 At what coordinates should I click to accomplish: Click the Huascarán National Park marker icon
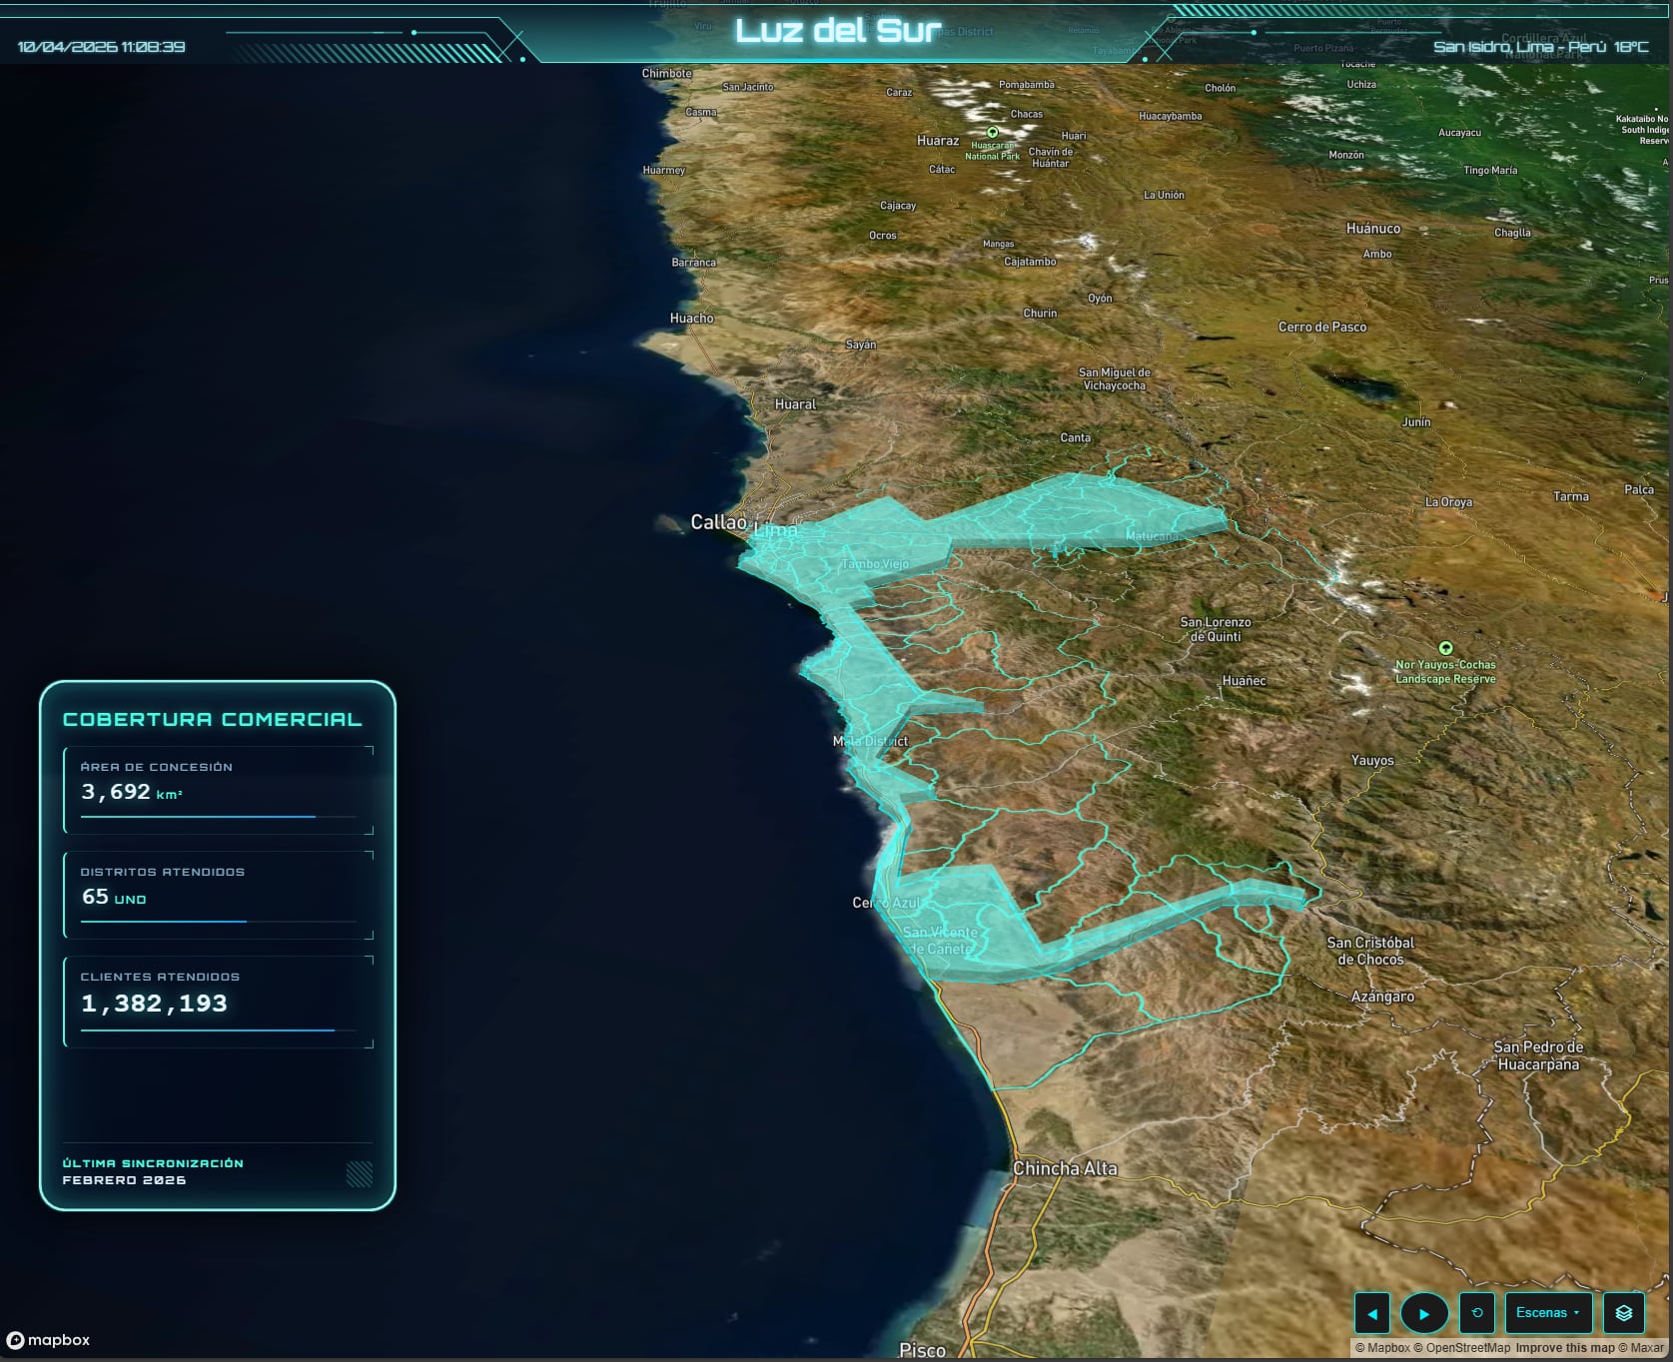992,132
